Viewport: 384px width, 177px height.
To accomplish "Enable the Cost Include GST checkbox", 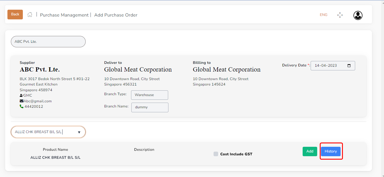I will coord(216,154).
